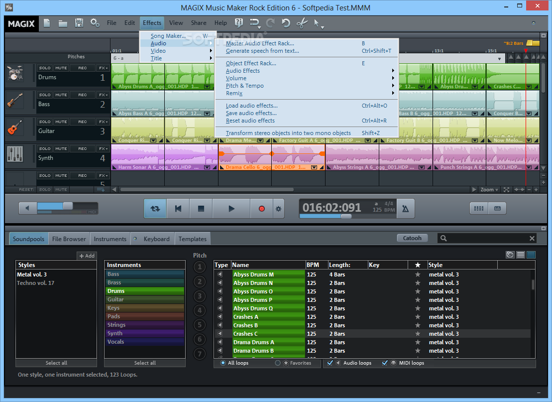Image resolution: width=552 pixels, height=402 pixels.
Task: Click the Guitar track acoustic guitar icon
Action: pyautogui.click(x=15, y=128)
